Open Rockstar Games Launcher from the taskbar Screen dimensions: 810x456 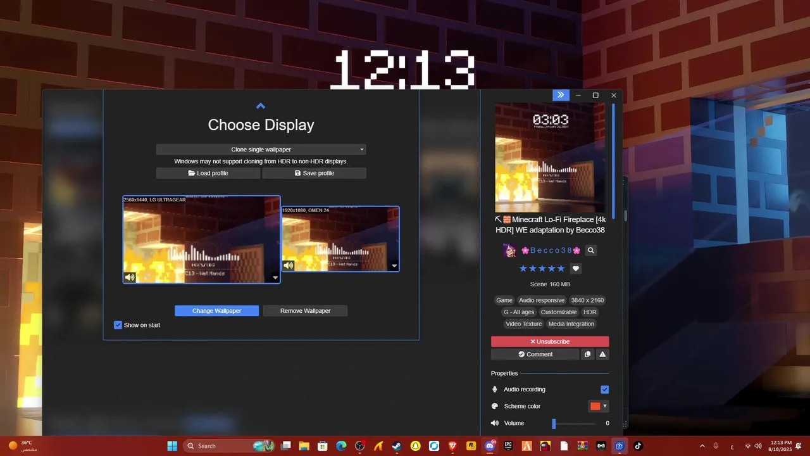click(x=471, y=446)
